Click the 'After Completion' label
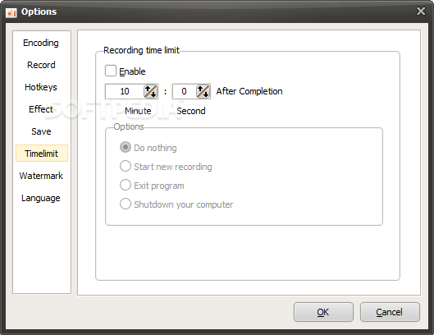This screenshot has width=434, height=335. 249,91
